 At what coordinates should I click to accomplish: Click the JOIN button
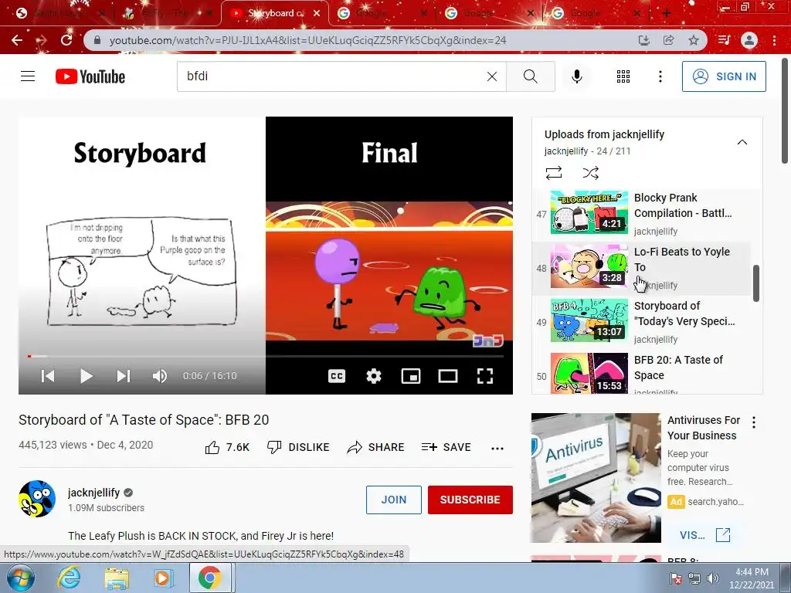point(393,500)
